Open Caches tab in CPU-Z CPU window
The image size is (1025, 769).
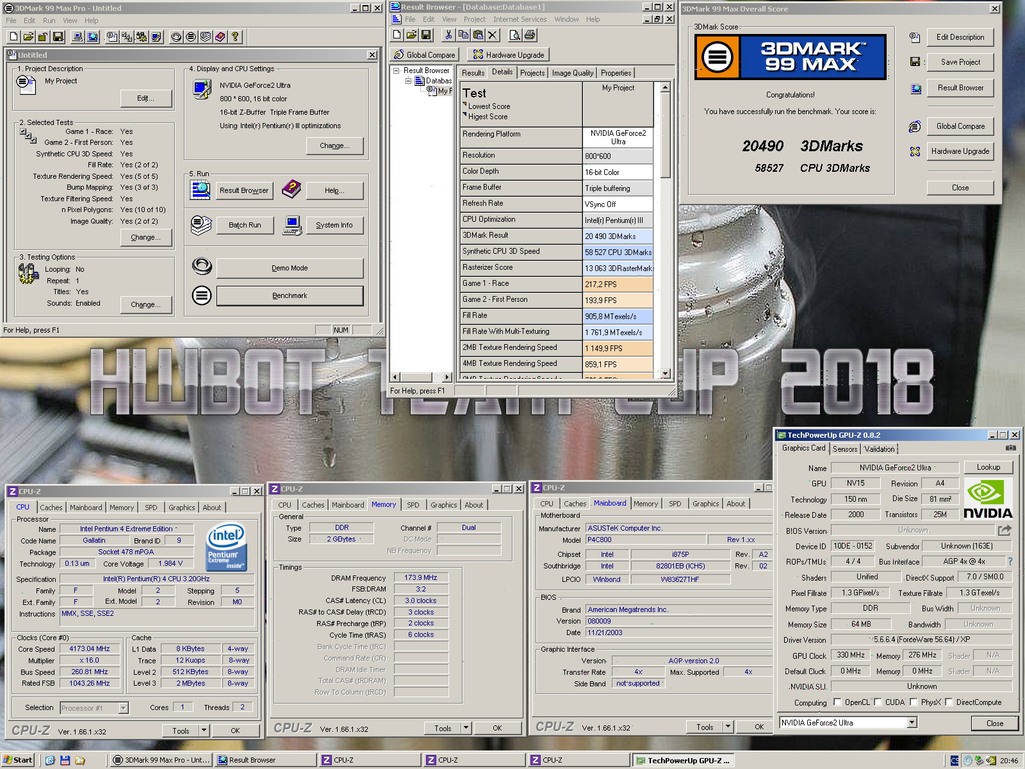51,508
